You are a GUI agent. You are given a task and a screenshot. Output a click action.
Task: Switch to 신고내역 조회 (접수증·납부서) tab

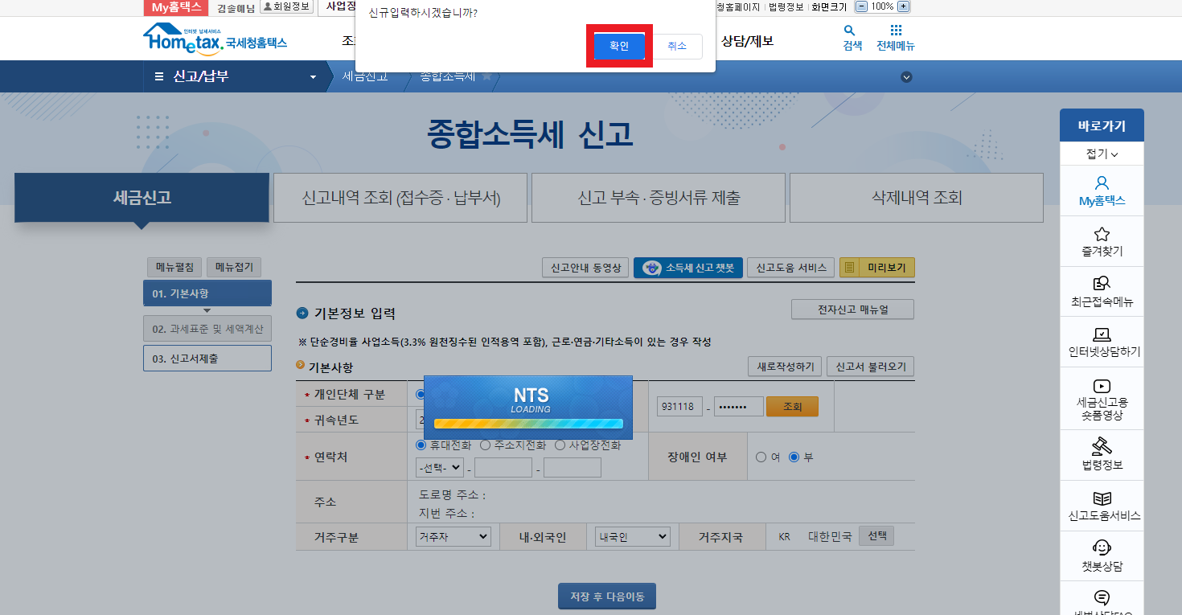click(400, 198)
